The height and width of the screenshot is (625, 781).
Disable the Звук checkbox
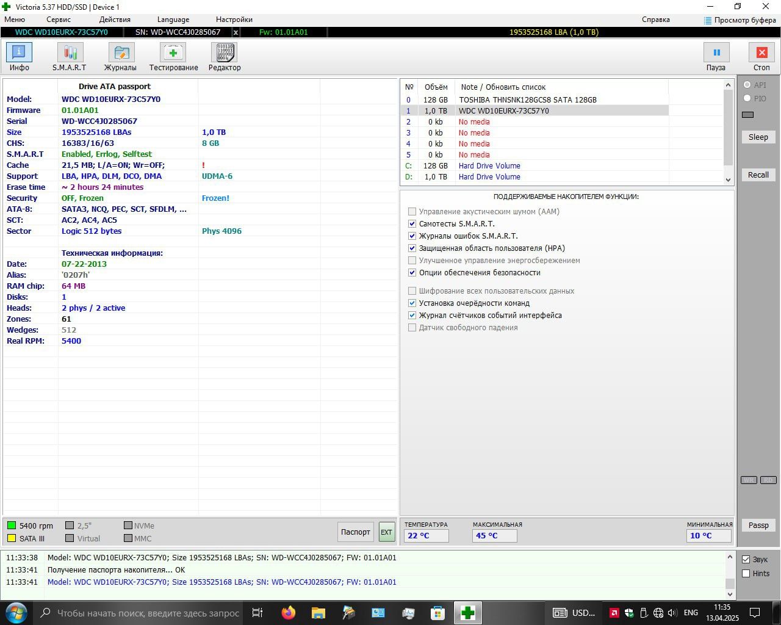point(746,560)
